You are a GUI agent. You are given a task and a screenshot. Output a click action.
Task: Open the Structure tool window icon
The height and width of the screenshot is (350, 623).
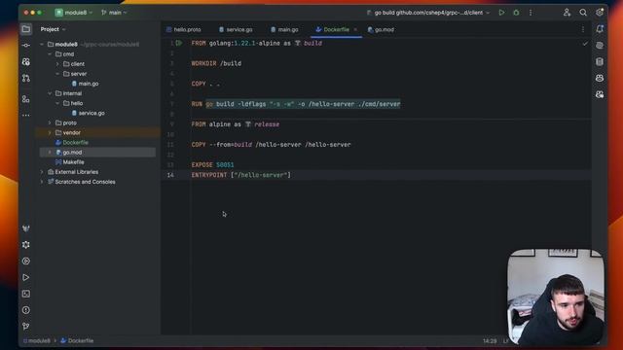tap(26, 99)
